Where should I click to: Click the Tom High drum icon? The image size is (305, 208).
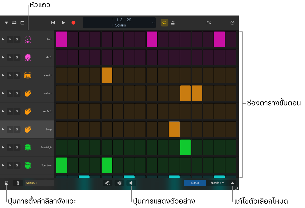pyautogui.click(x=28, y=147)
